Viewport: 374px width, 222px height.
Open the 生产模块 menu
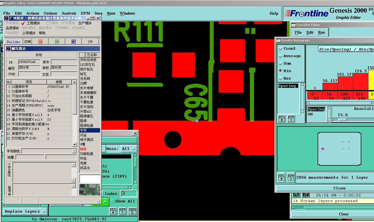(85, 23)
